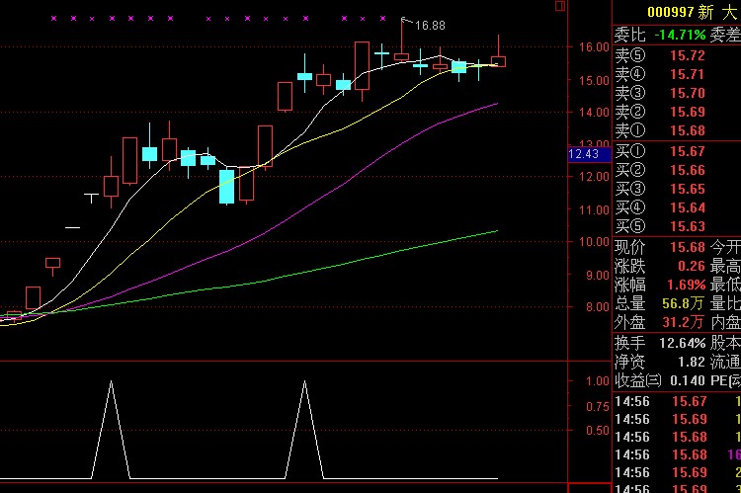Click the red square icon above the price axis

(x=560, y=6)
